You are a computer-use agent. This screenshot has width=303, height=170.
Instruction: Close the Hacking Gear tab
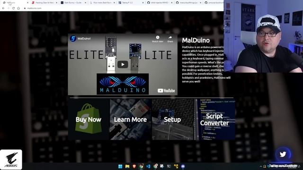[x=56, y=3]
